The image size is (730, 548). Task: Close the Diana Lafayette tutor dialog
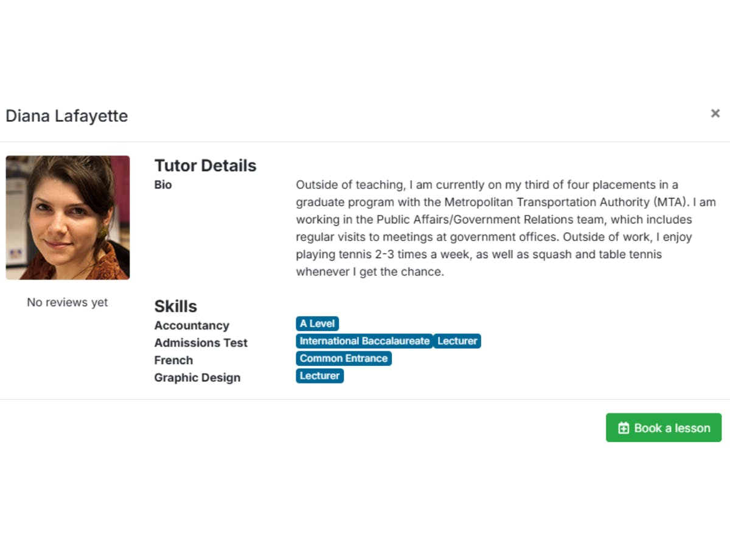(715, 113)
